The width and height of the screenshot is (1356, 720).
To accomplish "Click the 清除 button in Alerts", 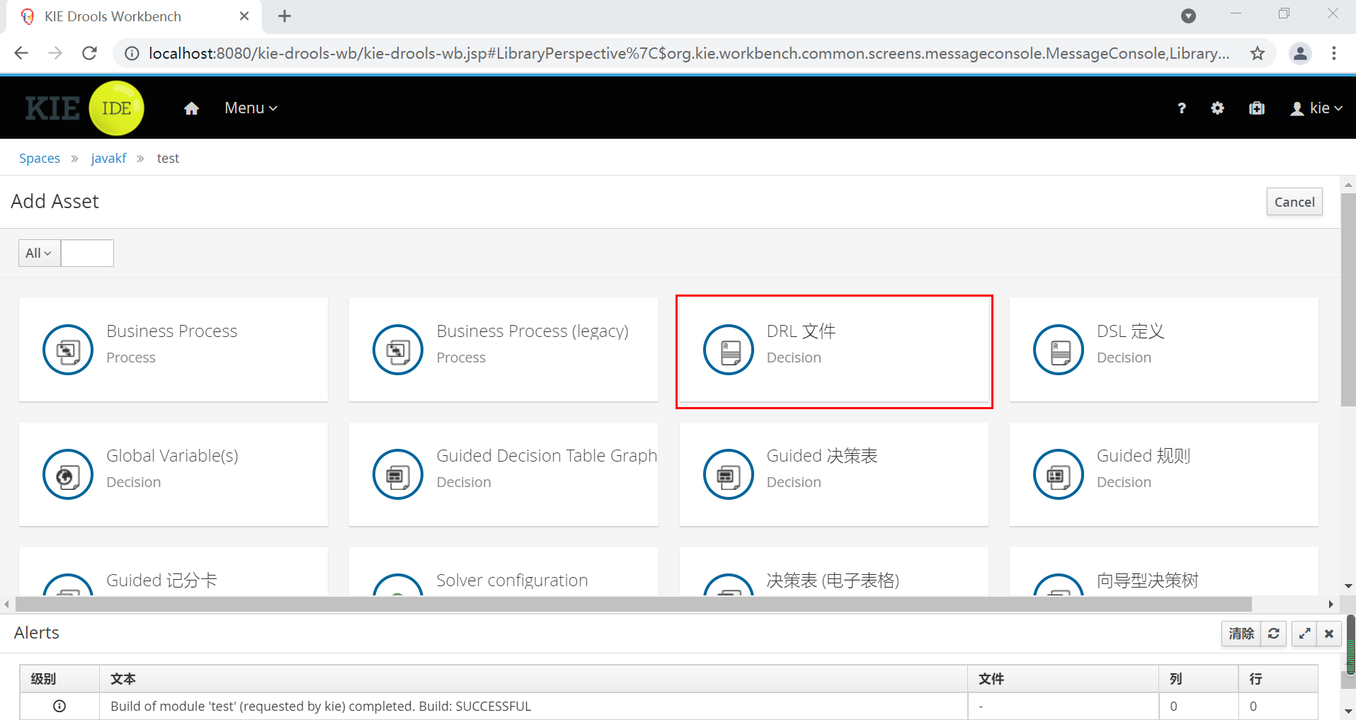I will point(1241,634).
